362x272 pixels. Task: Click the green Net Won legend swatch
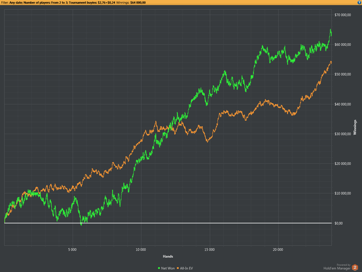tap(159, 268)
